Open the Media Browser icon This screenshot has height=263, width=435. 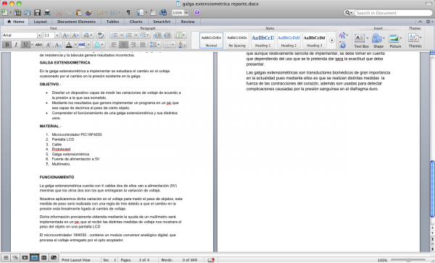(163, 12)
